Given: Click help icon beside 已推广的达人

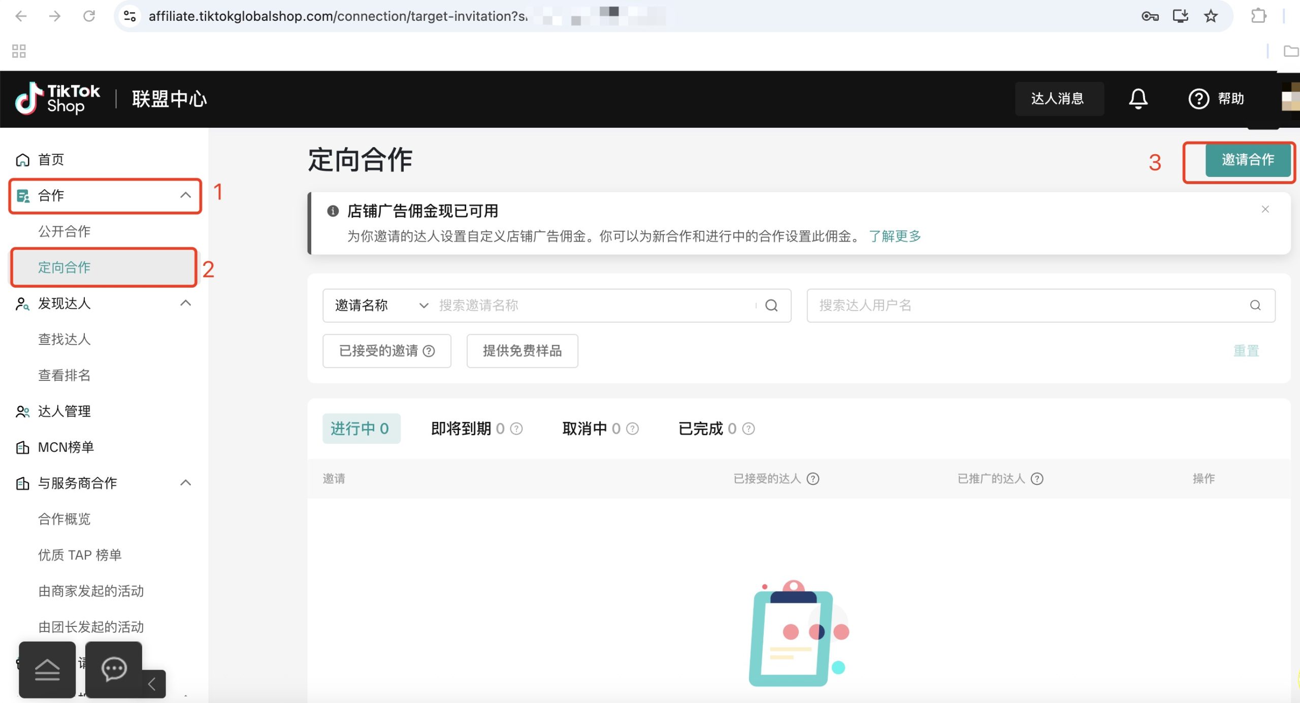Looking at the screenshot, I should [1037, 479].
